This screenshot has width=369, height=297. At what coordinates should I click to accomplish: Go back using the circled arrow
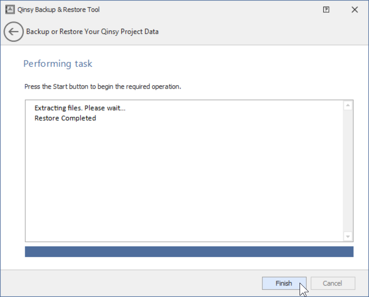(x=13, y=32)
